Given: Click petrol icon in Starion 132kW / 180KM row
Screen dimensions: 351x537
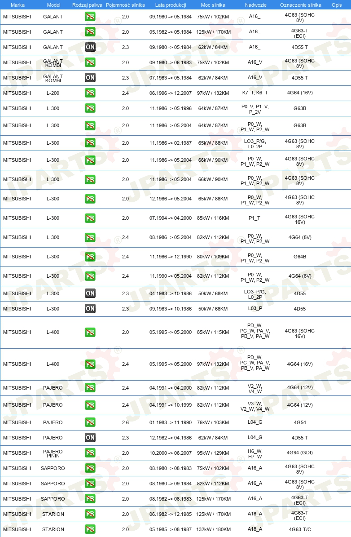Looking at the screenshot, I should (x=90, y=529).
